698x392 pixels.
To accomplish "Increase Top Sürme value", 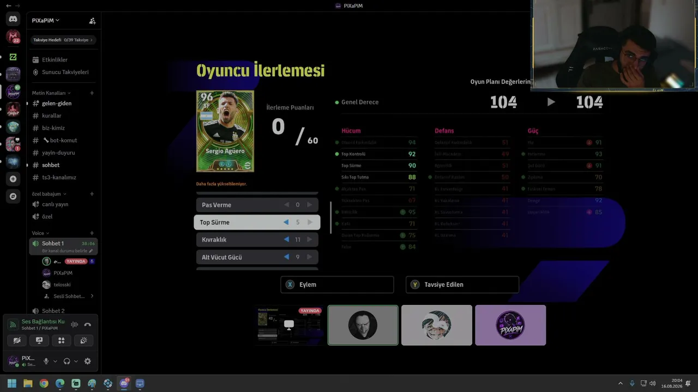I will pyautogui.click(x=310, y=222).
